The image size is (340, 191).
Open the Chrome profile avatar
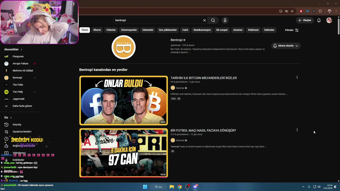[330, 11]
